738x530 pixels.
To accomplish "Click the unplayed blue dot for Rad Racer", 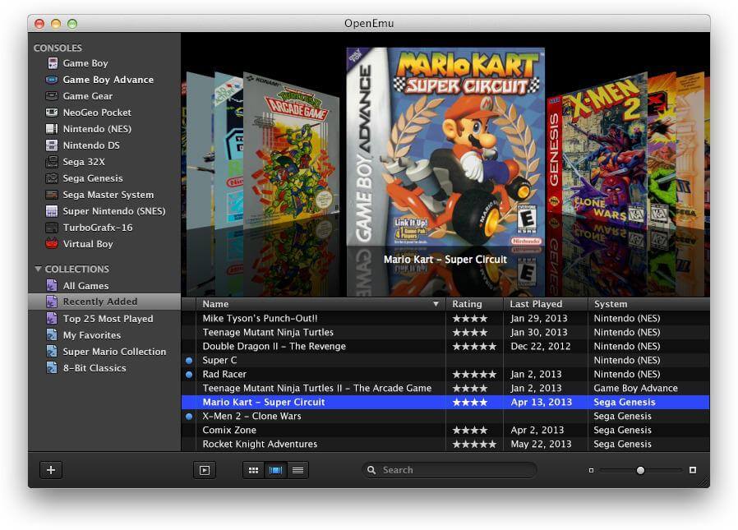I will pyautogui.click(x=189, y=375).
